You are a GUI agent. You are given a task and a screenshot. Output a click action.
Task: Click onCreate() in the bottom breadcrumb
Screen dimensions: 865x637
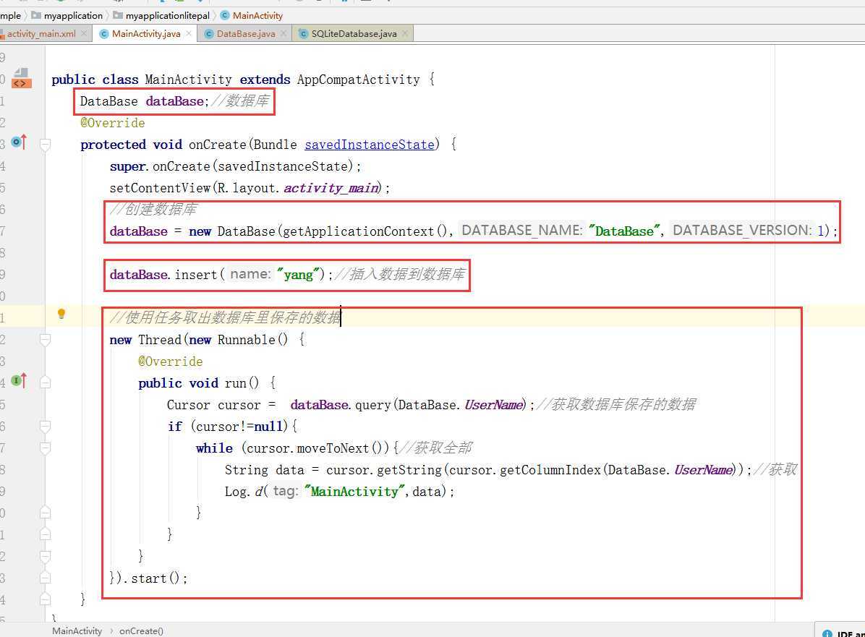(141, 630)
